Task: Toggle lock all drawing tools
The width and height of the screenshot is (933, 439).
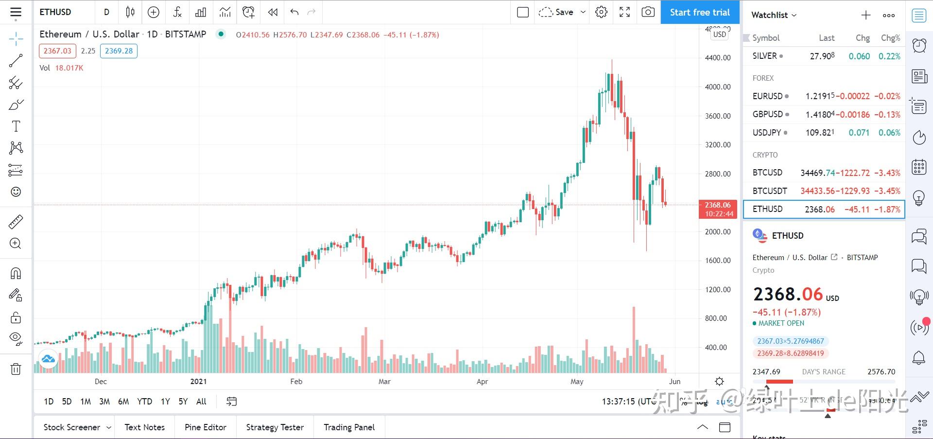Action: click(x=16, y=317)
